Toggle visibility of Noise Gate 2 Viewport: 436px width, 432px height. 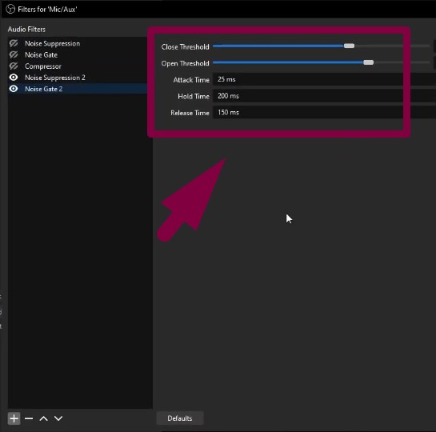pos(14,89)
